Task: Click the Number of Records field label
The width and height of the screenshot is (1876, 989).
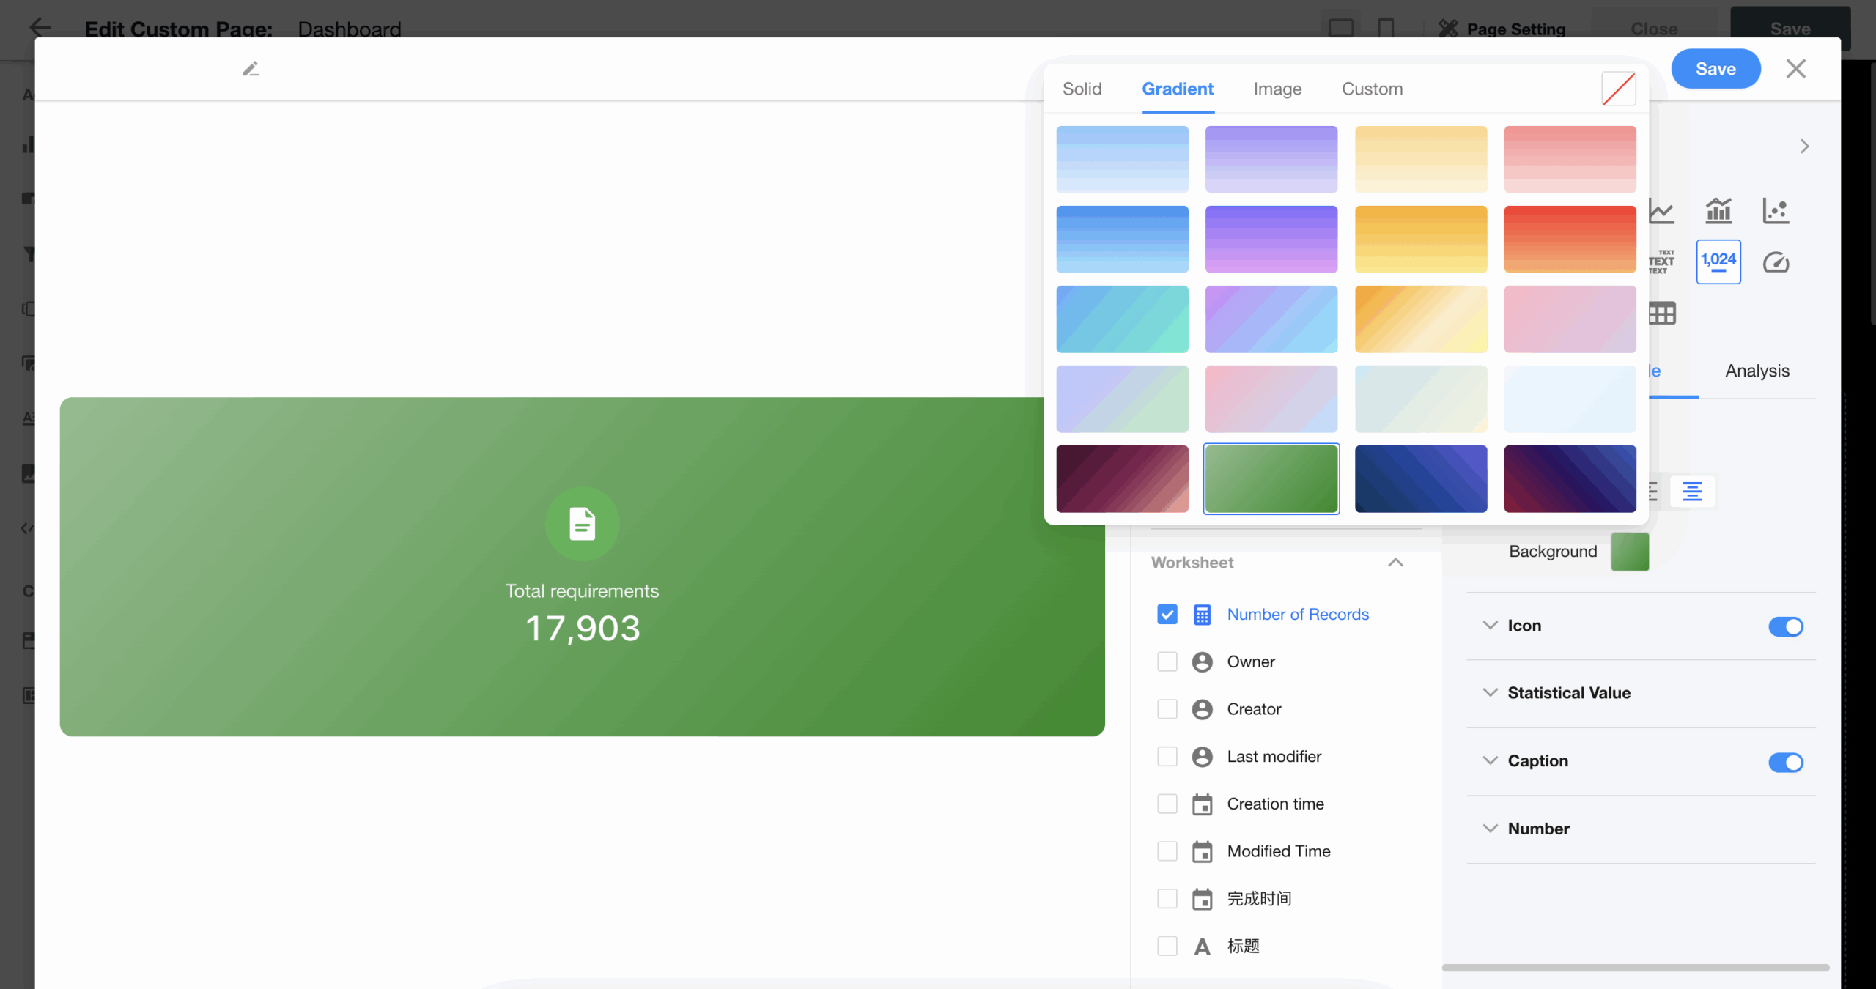Action: click(1298, 615)
